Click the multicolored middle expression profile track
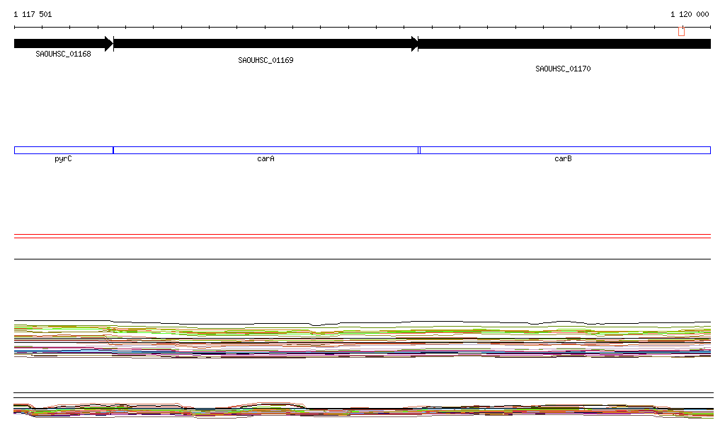Image resolution: width=725 pixels, height=432 pixels. [362, 341]
